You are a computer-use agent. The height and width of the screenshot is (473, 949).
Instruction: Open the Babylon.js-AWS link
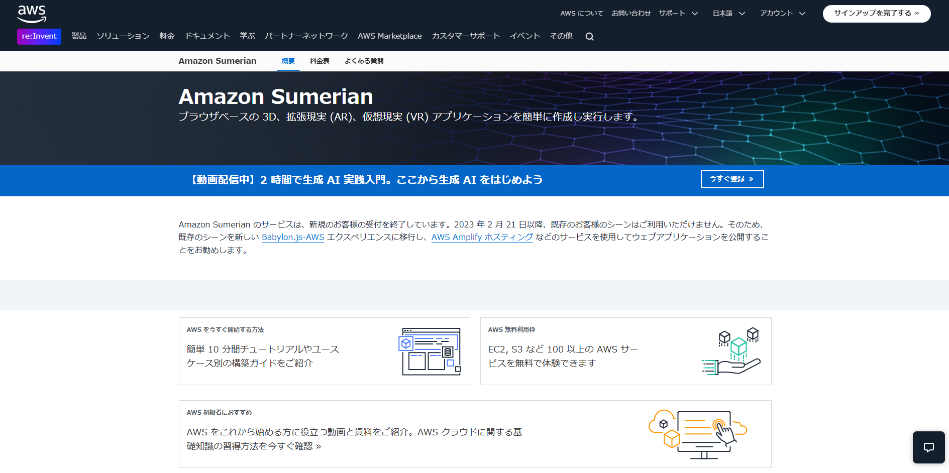tap(293, 238)
